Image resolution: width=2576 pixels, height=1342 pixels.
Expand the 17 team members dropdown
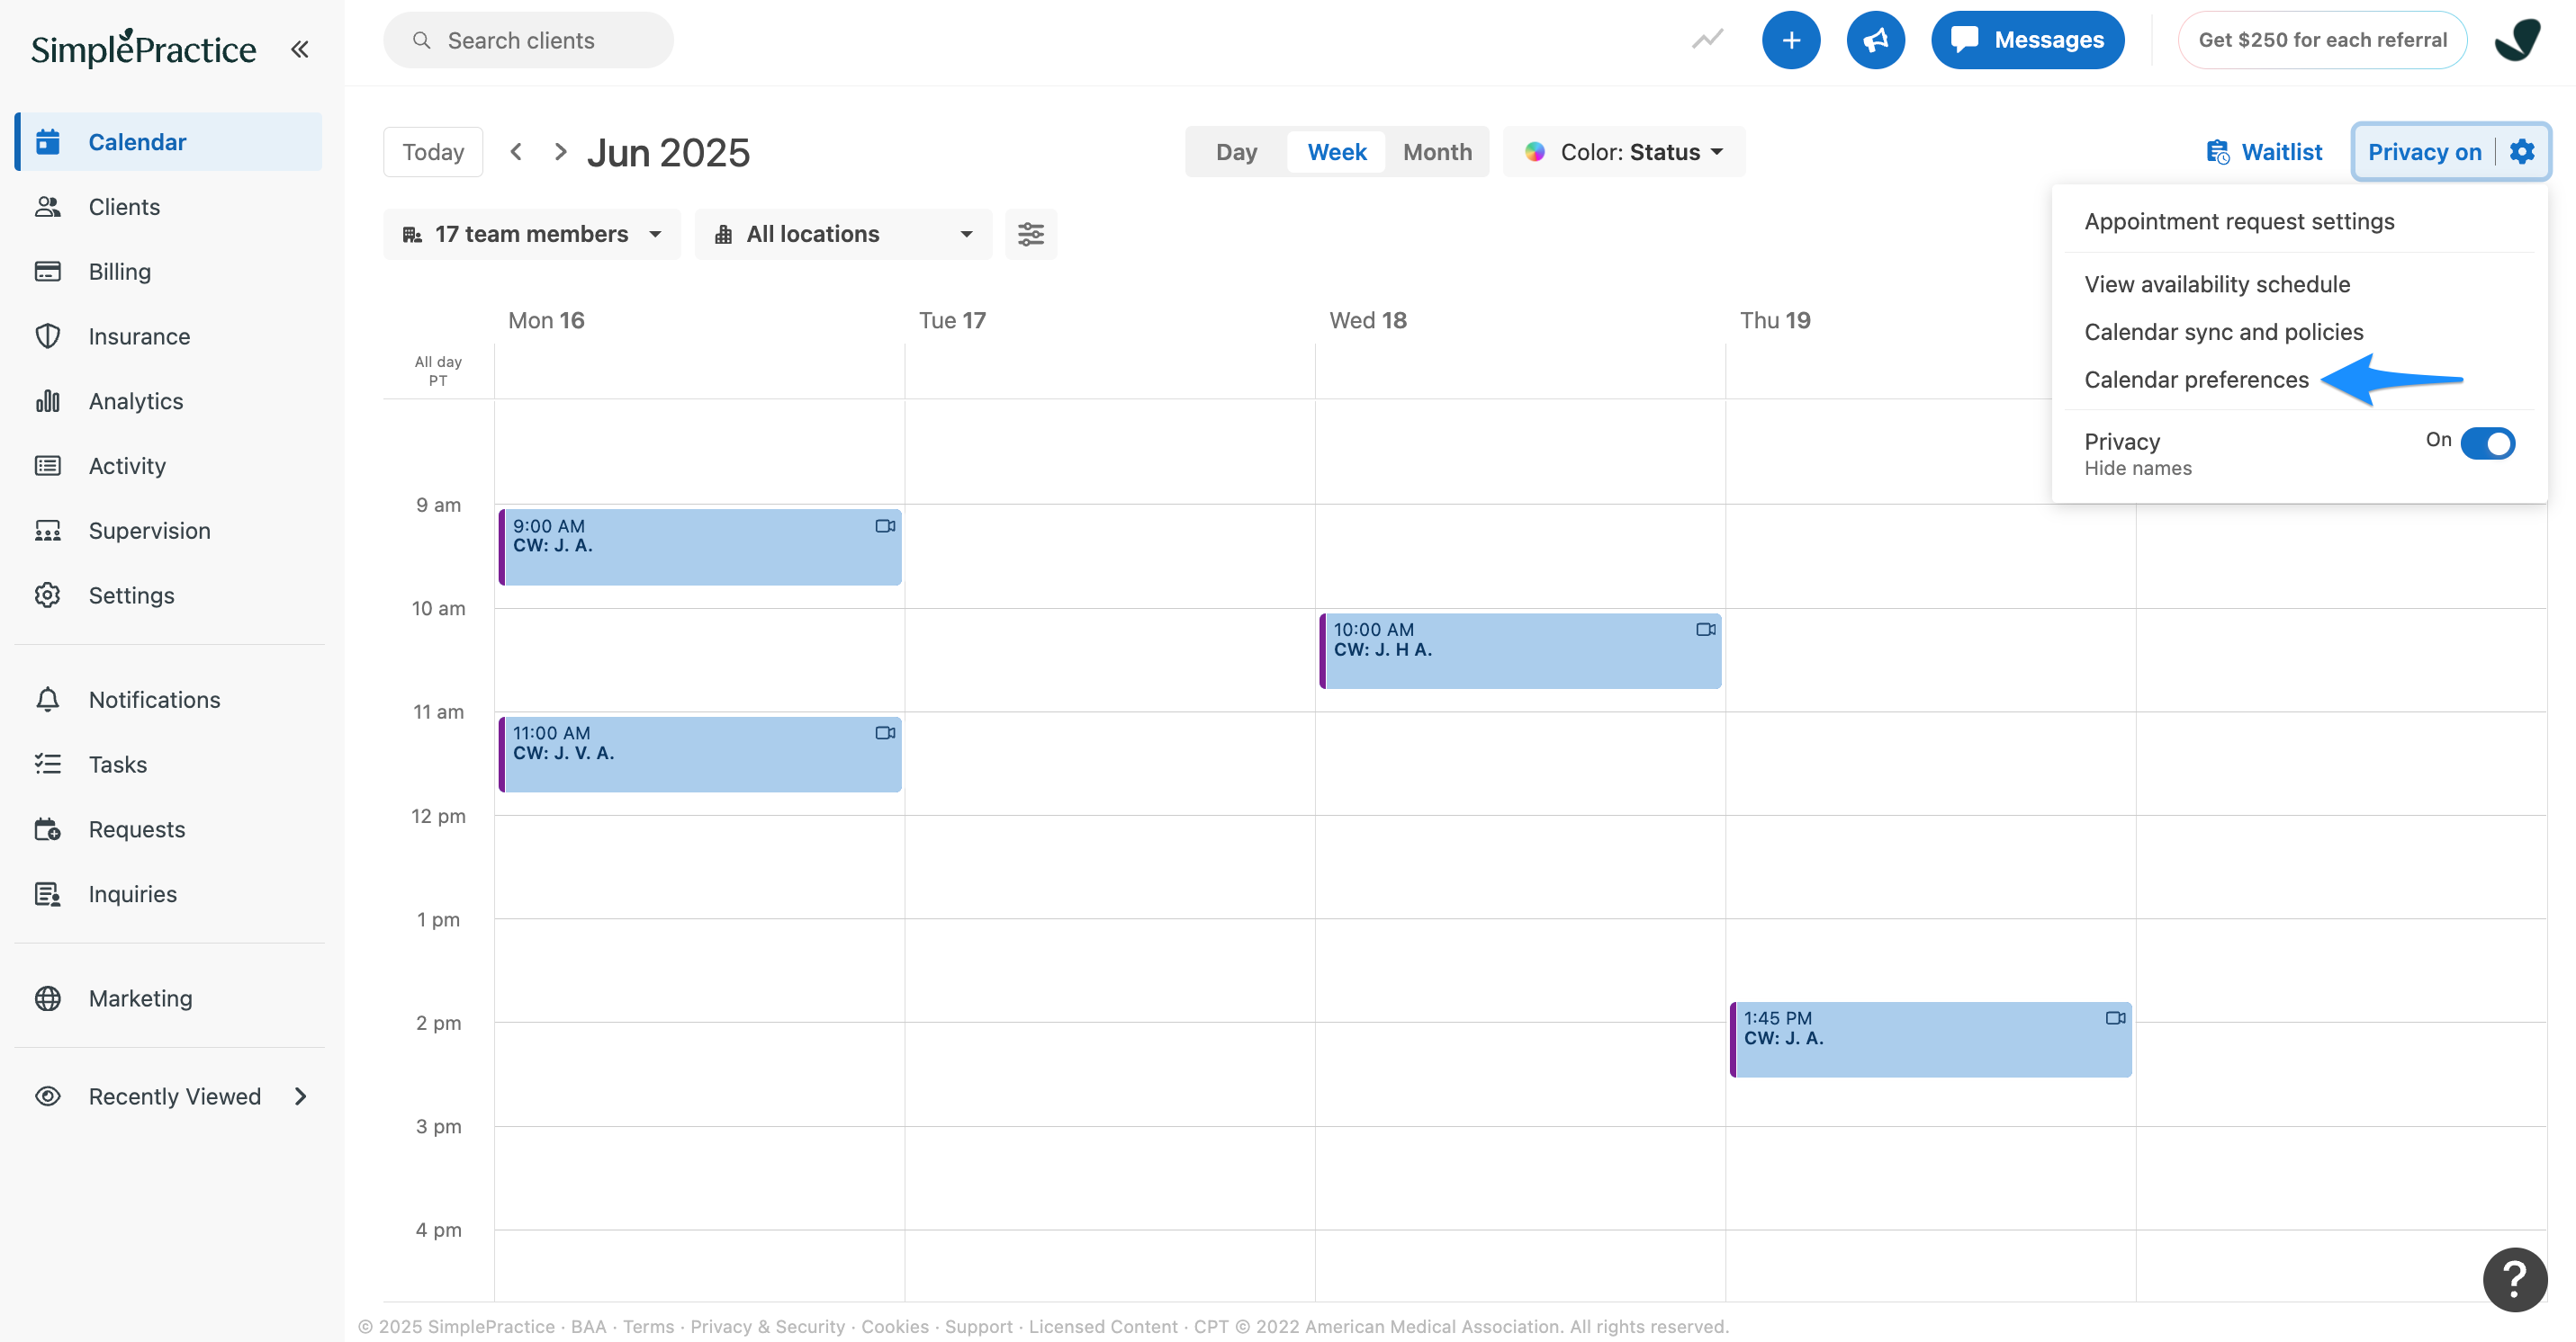click(x=532, y=234)
